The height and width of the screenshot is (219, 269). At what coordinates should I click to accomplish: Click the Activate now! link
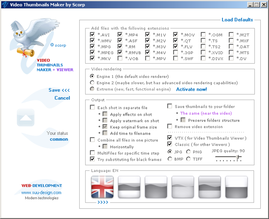click(x=191, y=89)
